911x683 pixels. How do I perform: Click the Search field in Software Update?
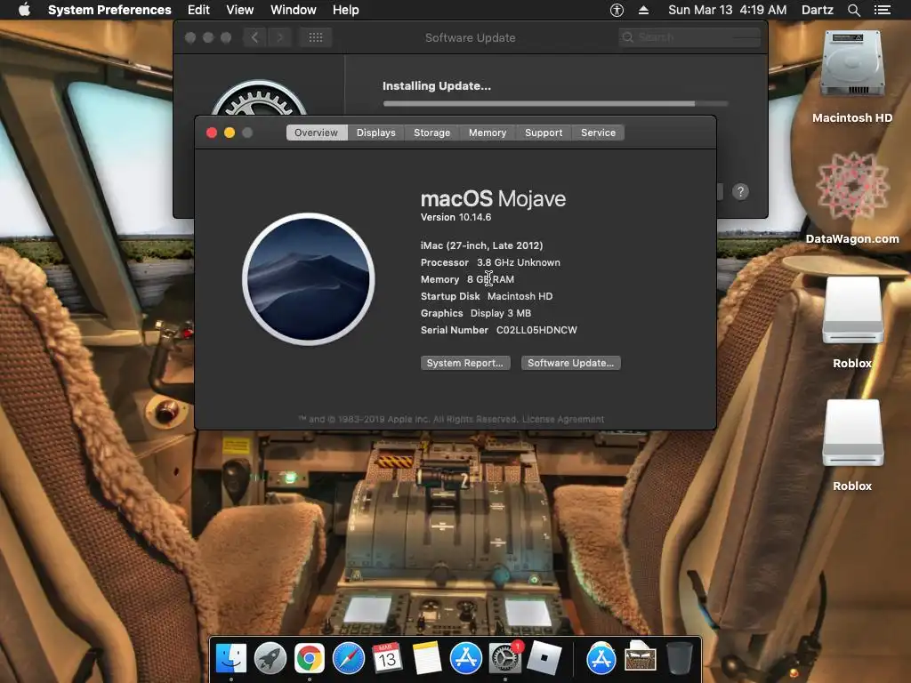(689, 37)
